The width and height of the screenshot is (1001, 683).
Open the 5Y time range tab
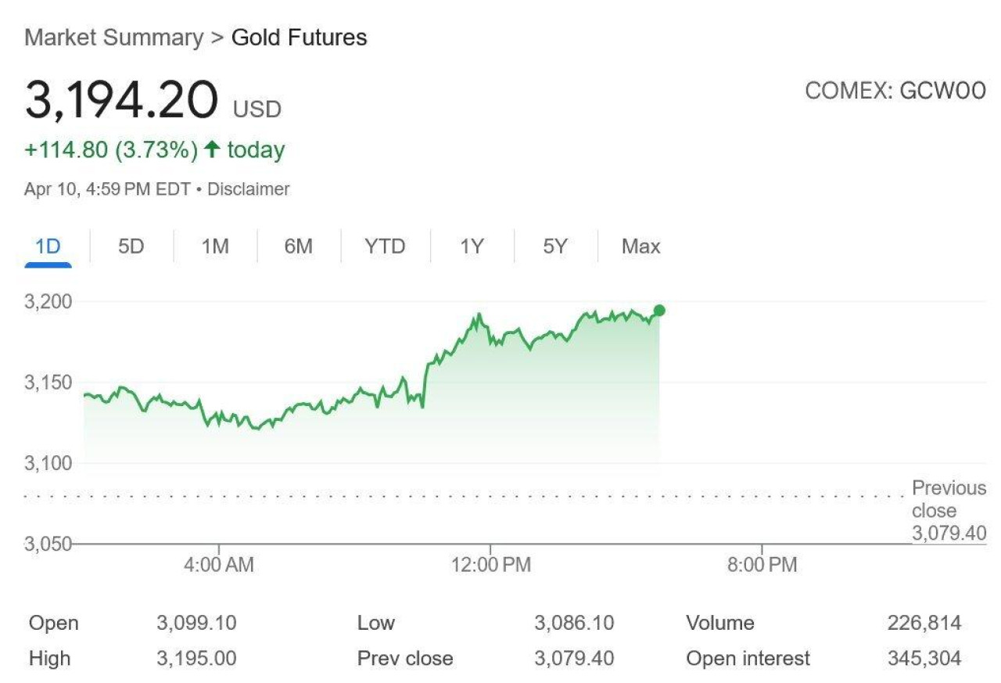(x=554, y=247)
